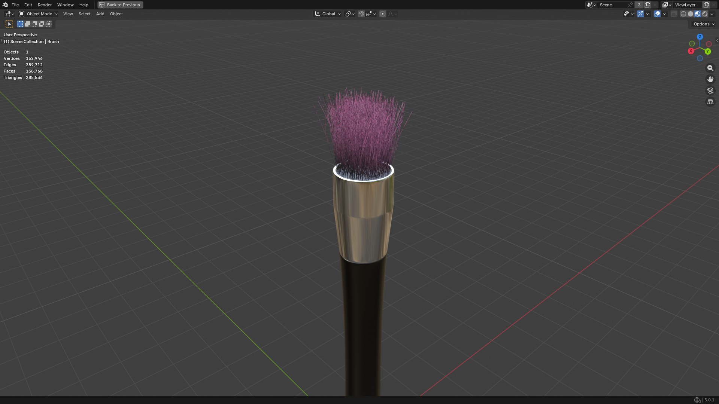Click the Y axis on navigation gizmo
The image size is (719, 404).
pos(708,51)
